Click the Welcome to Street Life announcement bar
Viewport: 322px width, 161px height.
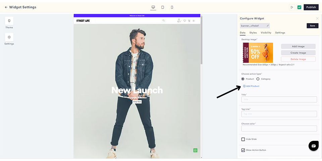[x=137, y=16]
